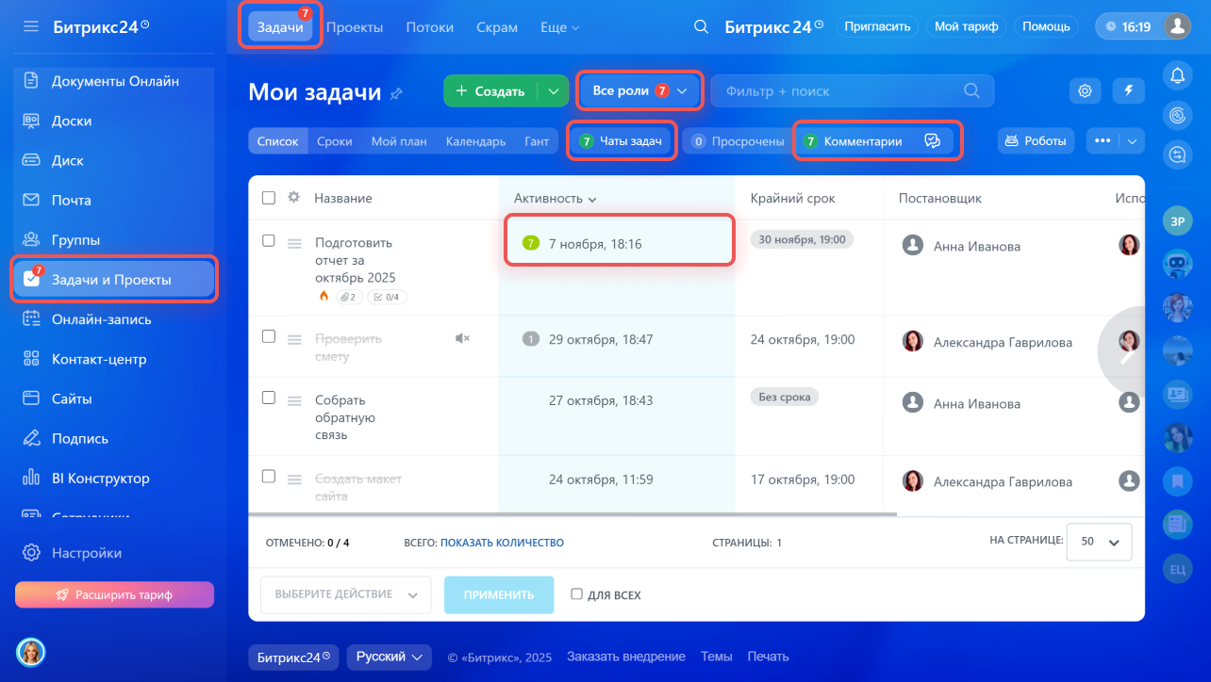Switch to the Календарь view tab
This screenshot has height=682, width=1211.
click(x=475, y=141)
